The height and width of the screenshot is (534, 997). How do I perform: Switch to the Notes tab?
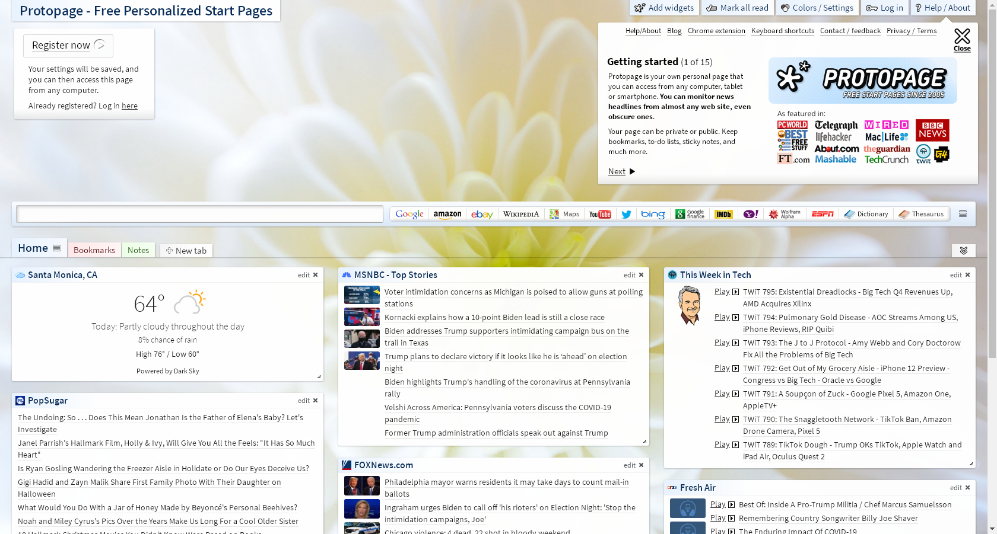coord(138,250)
